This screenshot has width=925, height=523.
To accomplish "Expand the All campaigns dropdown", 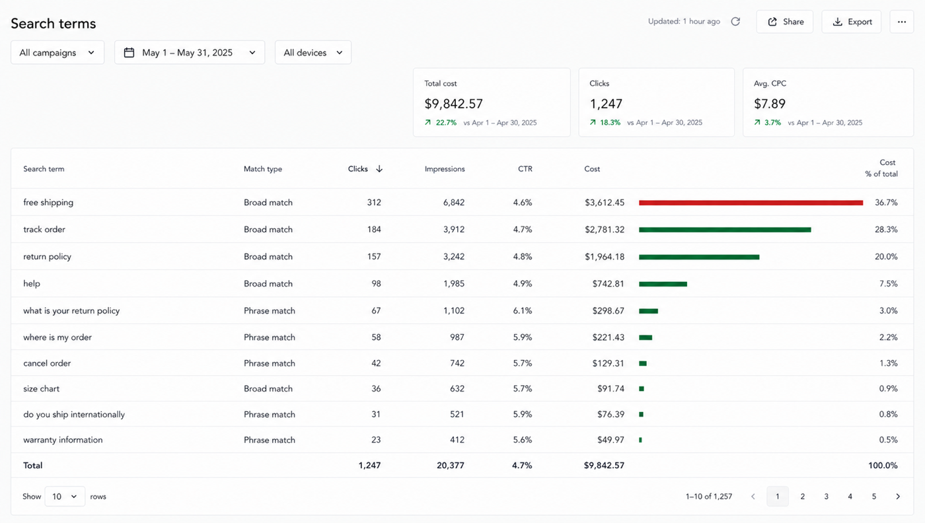I will [x=57, y=52].
